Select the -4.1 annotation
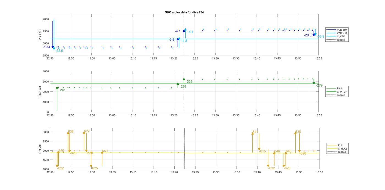Image resolution: width=385 pixels, height=190 pixels. (178, 31)
